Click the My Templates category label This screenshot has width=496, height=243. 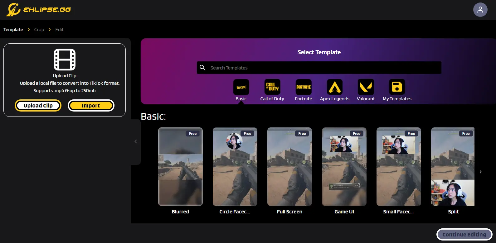click(x=397, y=99)
